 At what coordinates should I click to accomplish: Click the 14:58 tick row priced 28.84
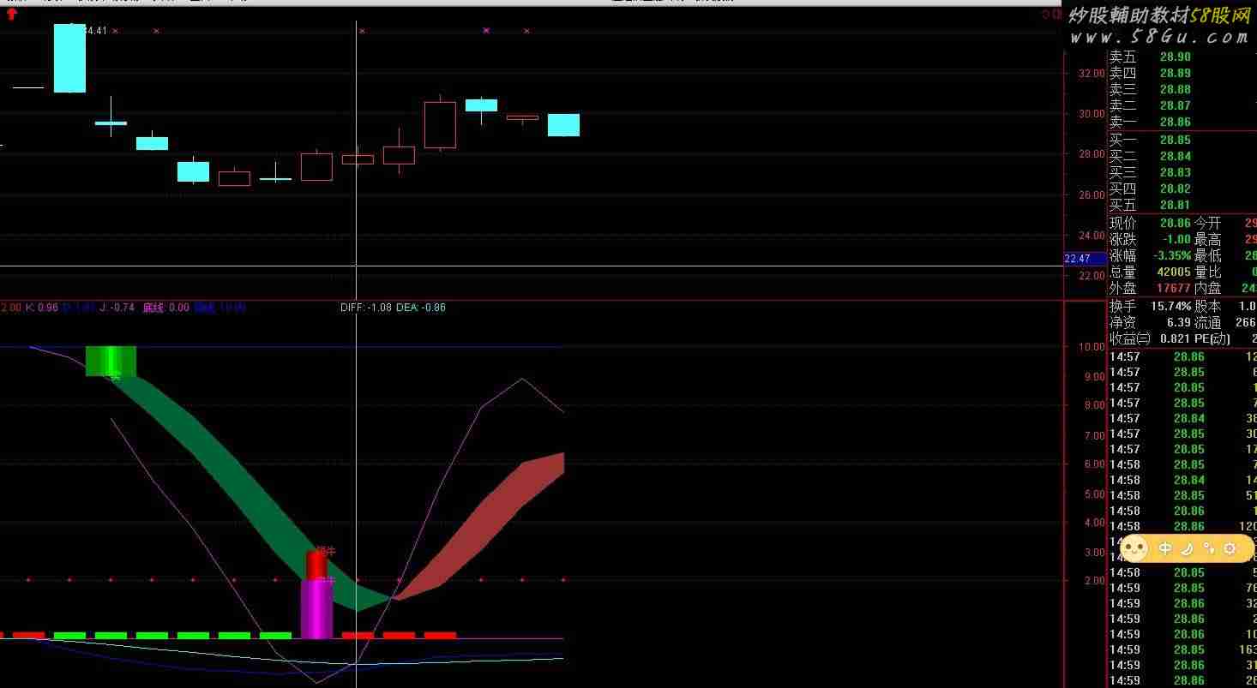coord(1182,480)
